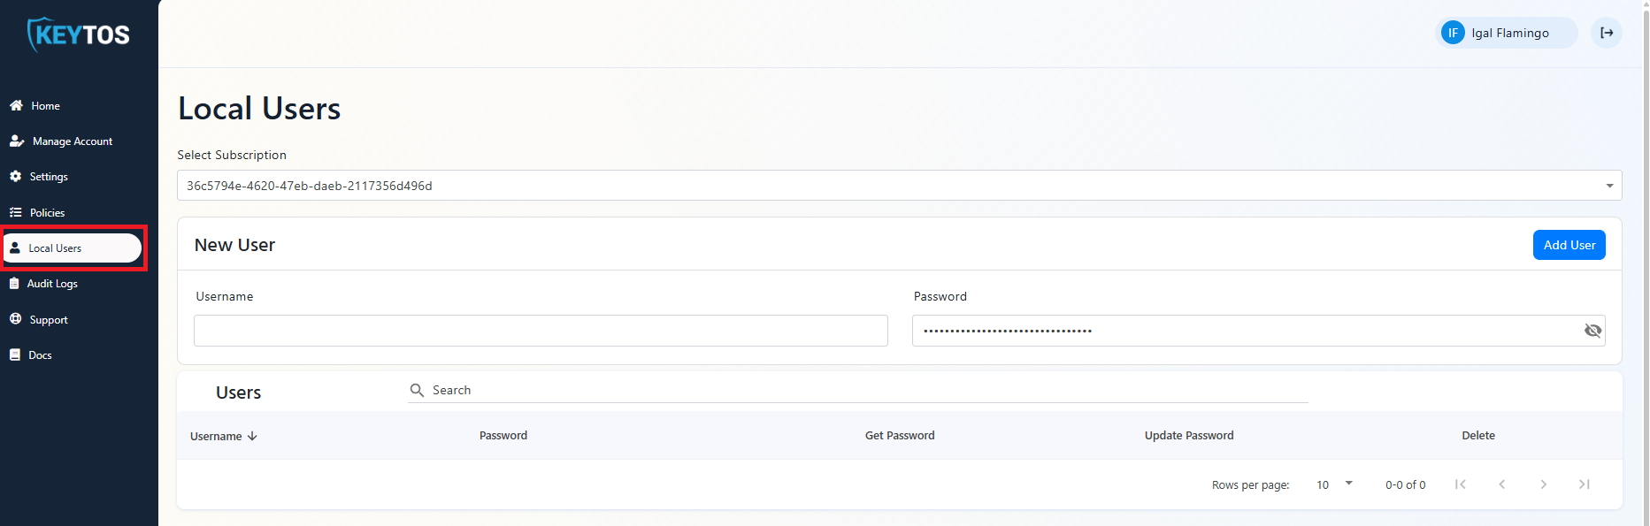The height and width of the screenshot is (526, 1650).
Task: Open the rows per page dropdown
Action: tap(1335, 484)
